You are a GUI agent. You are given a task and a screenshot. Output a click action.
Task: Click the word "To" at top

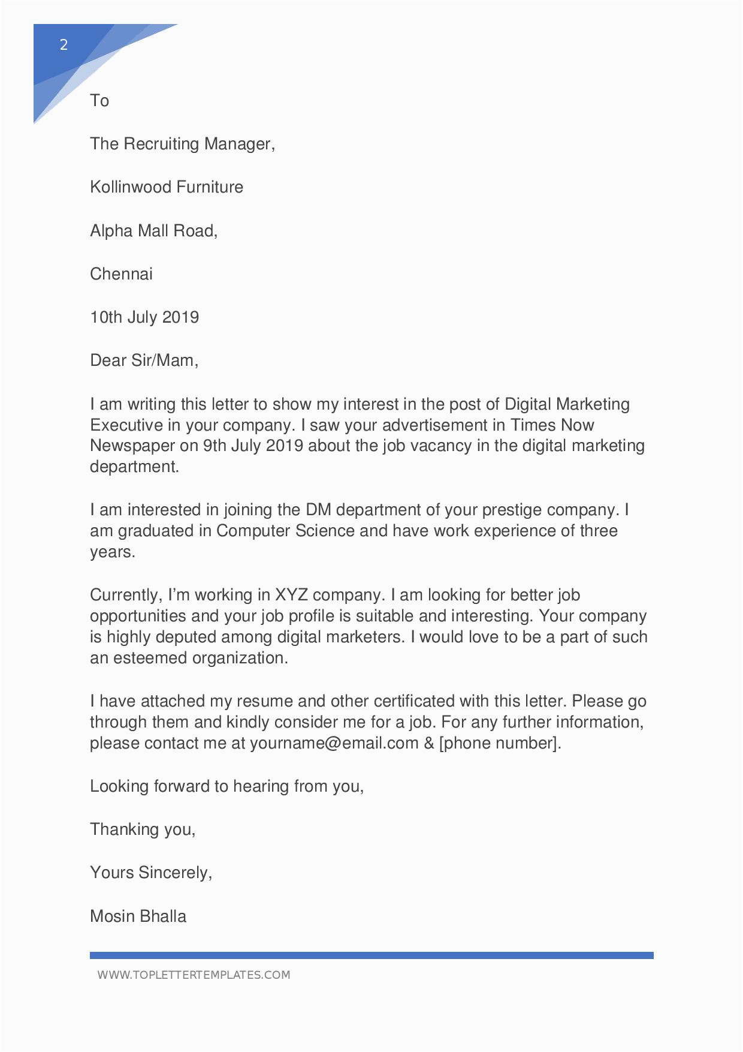click(99, 100)
